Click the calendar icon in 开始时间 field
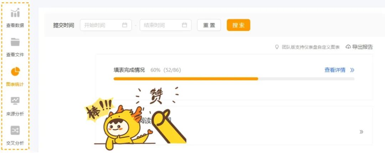The height and width of the screenshot is (153, 385). click(125, 25)
